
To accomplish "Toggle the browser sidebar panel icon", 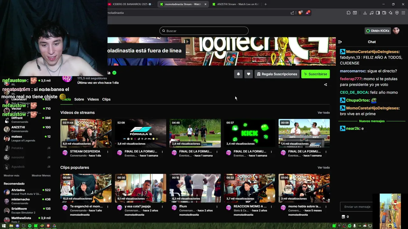I will (378, 13).
